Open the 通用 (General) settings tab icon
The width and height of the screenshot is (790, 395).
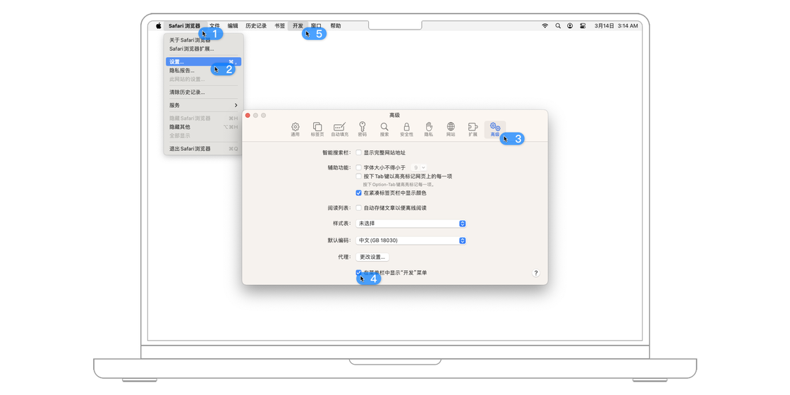pyautogui.click(x=295, y=128)
